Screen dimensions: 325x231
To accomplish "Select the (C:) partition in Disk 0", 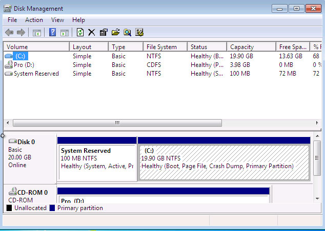I will click(224, 163).
